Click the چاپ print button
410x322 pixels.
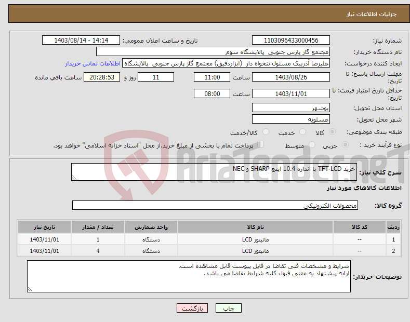point(229,308)
